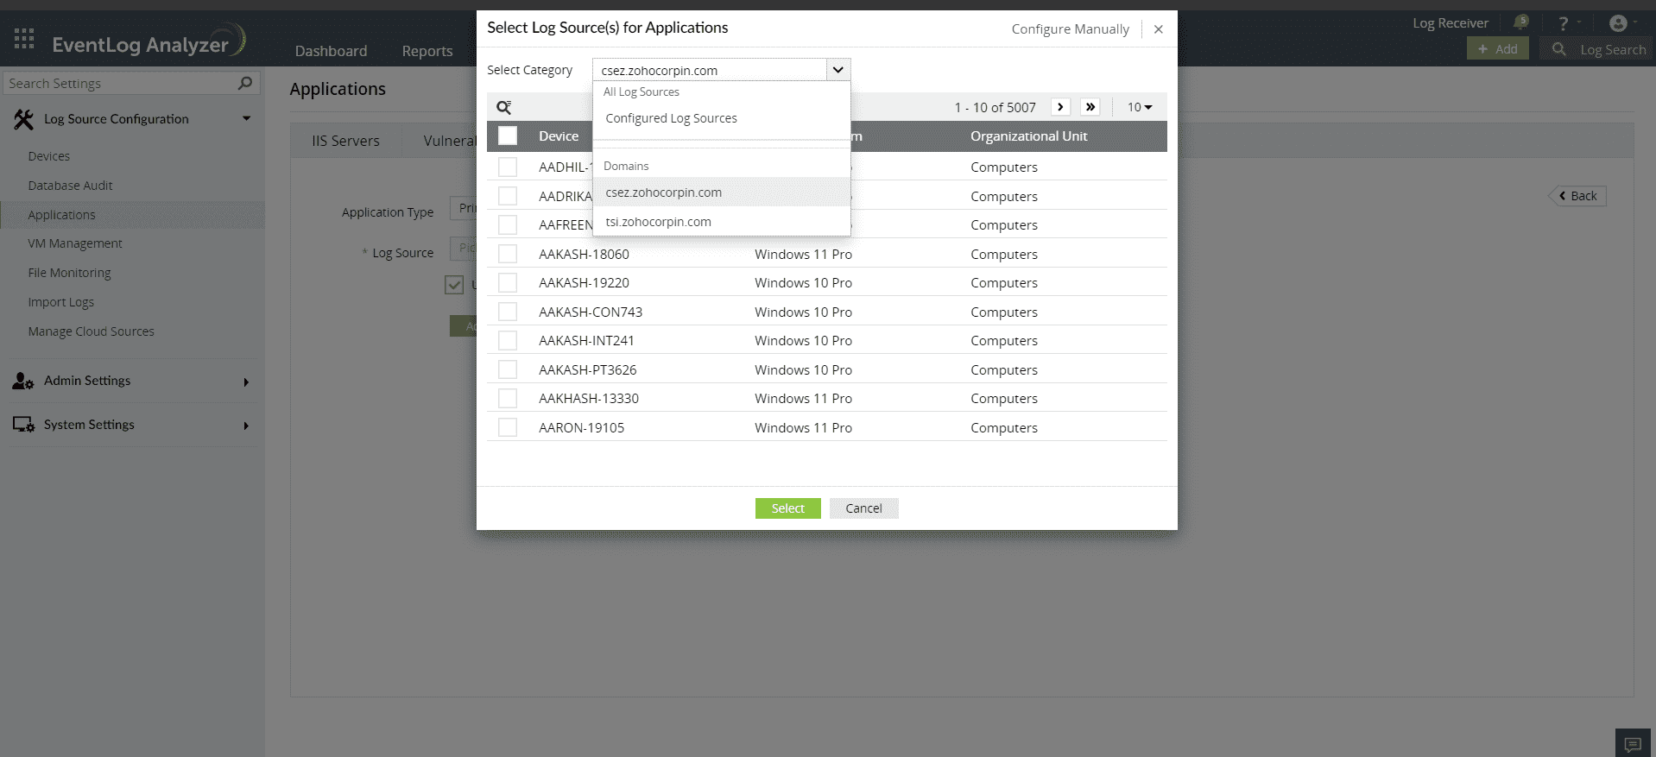Viewport: 1656px width, 757px height.
Task: Switch to the IIS Servers tab
Action: pyautogui.click(x=344, y=140)
